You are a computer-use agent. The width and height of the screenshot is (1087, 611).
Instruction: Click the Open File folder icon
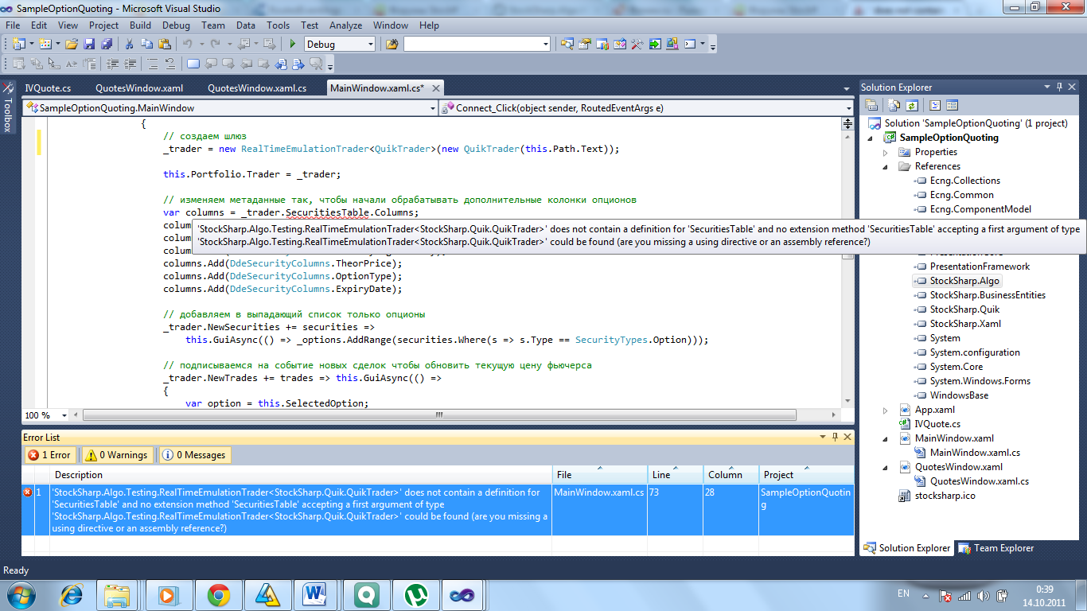pos(72,45)
